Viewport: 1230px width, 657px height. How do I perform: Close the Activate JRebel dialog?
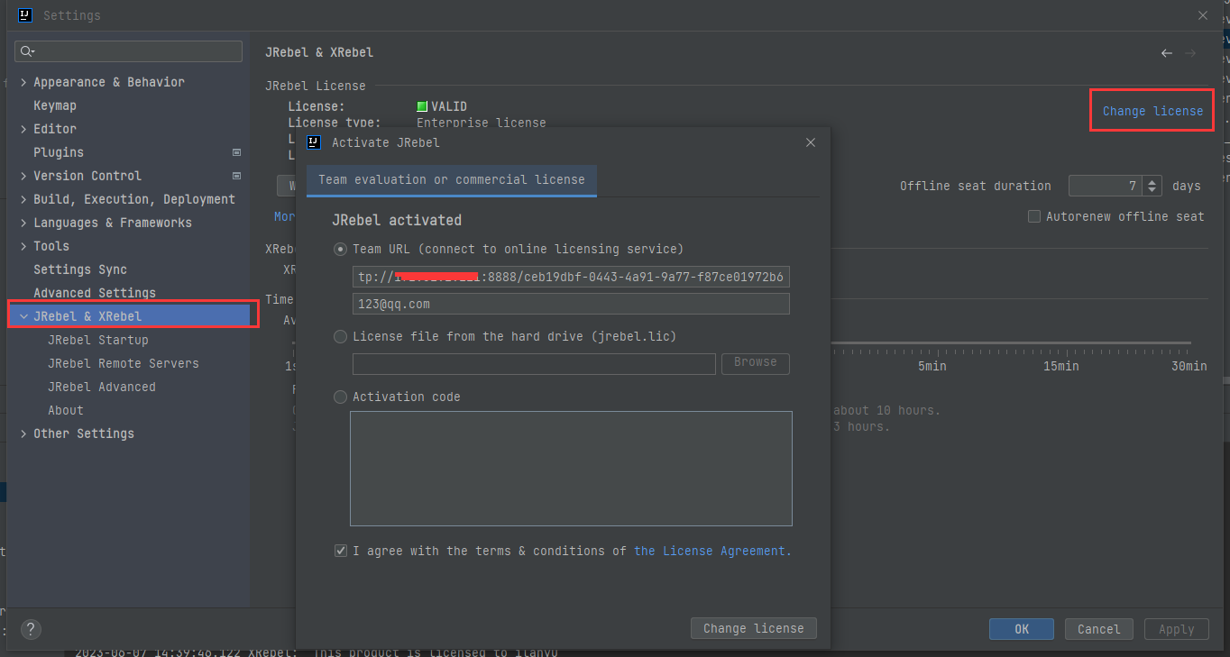(x=810, y=142)
